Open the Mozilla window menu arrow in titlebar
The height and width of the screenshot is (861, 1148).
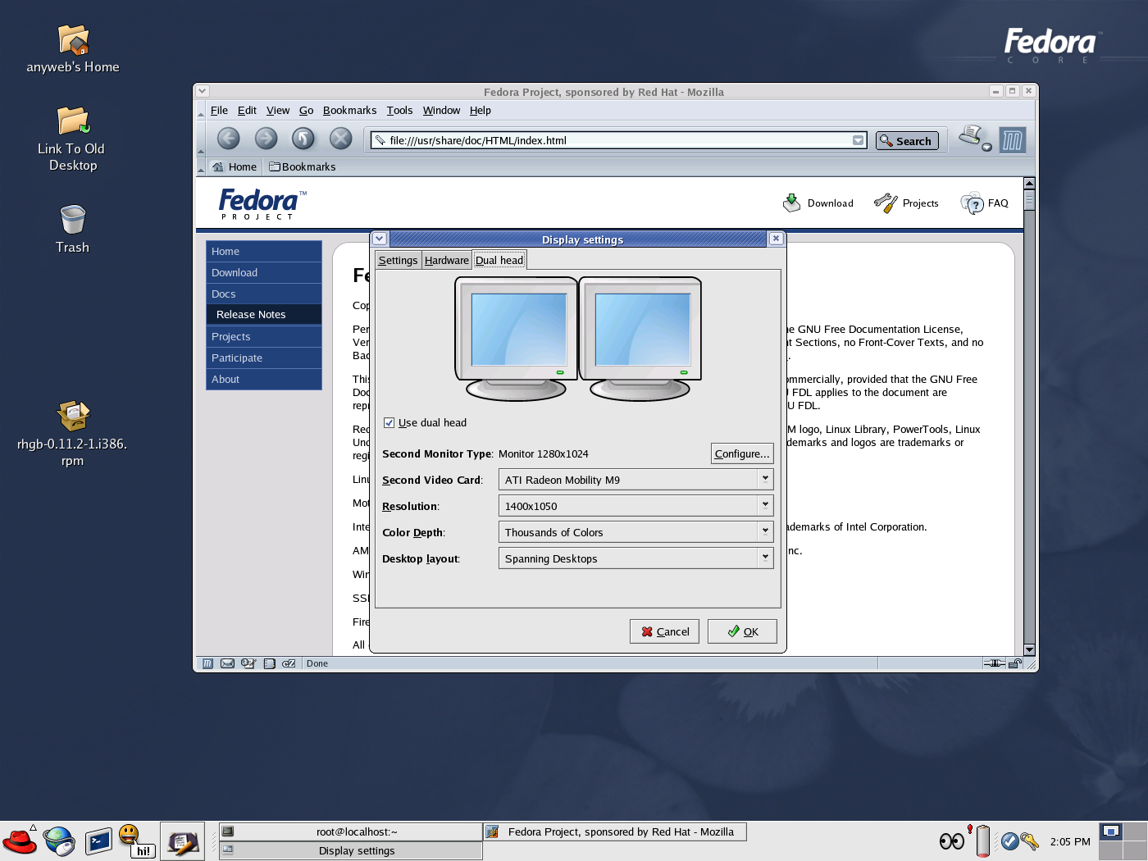[x=203, y=91]
